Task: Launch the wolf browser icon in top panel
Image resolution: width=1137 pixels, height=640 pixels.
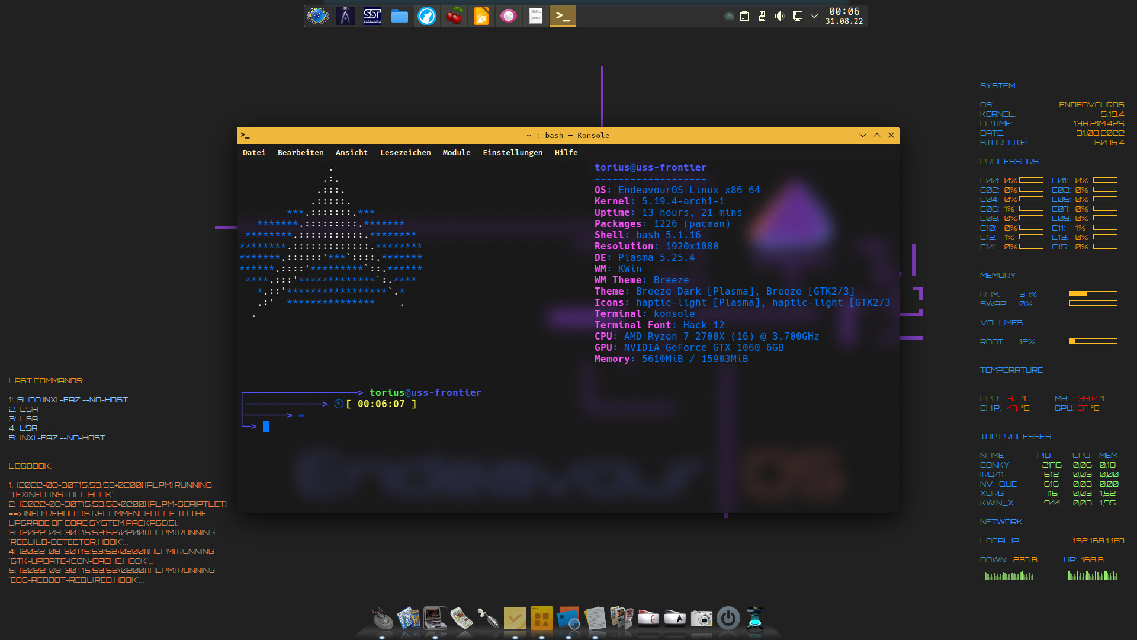Action: pyautogui.click(x=427, y=16)
